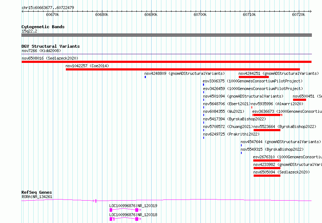322x223 pixels.
Task: Open nsv5523664 (ByrskaBishop2022) label
Action: pos(285,126)
